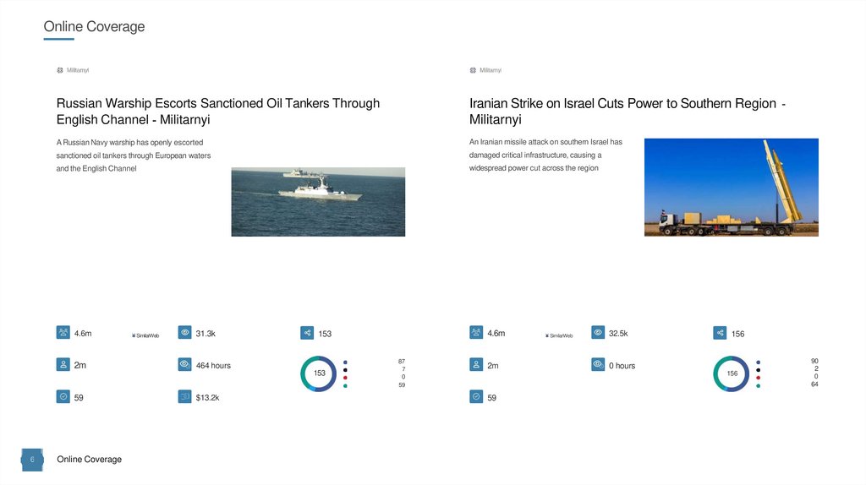Open the Russian Warship Escorts Sanctioned Oil Tankers headline
This screenshot has width=866, height=485.
click(x=217, y=112)
